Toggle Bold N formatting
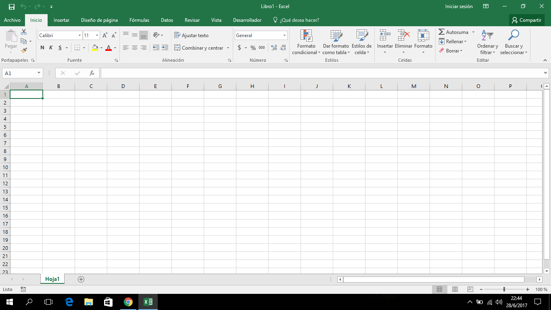 pos(42,48)
